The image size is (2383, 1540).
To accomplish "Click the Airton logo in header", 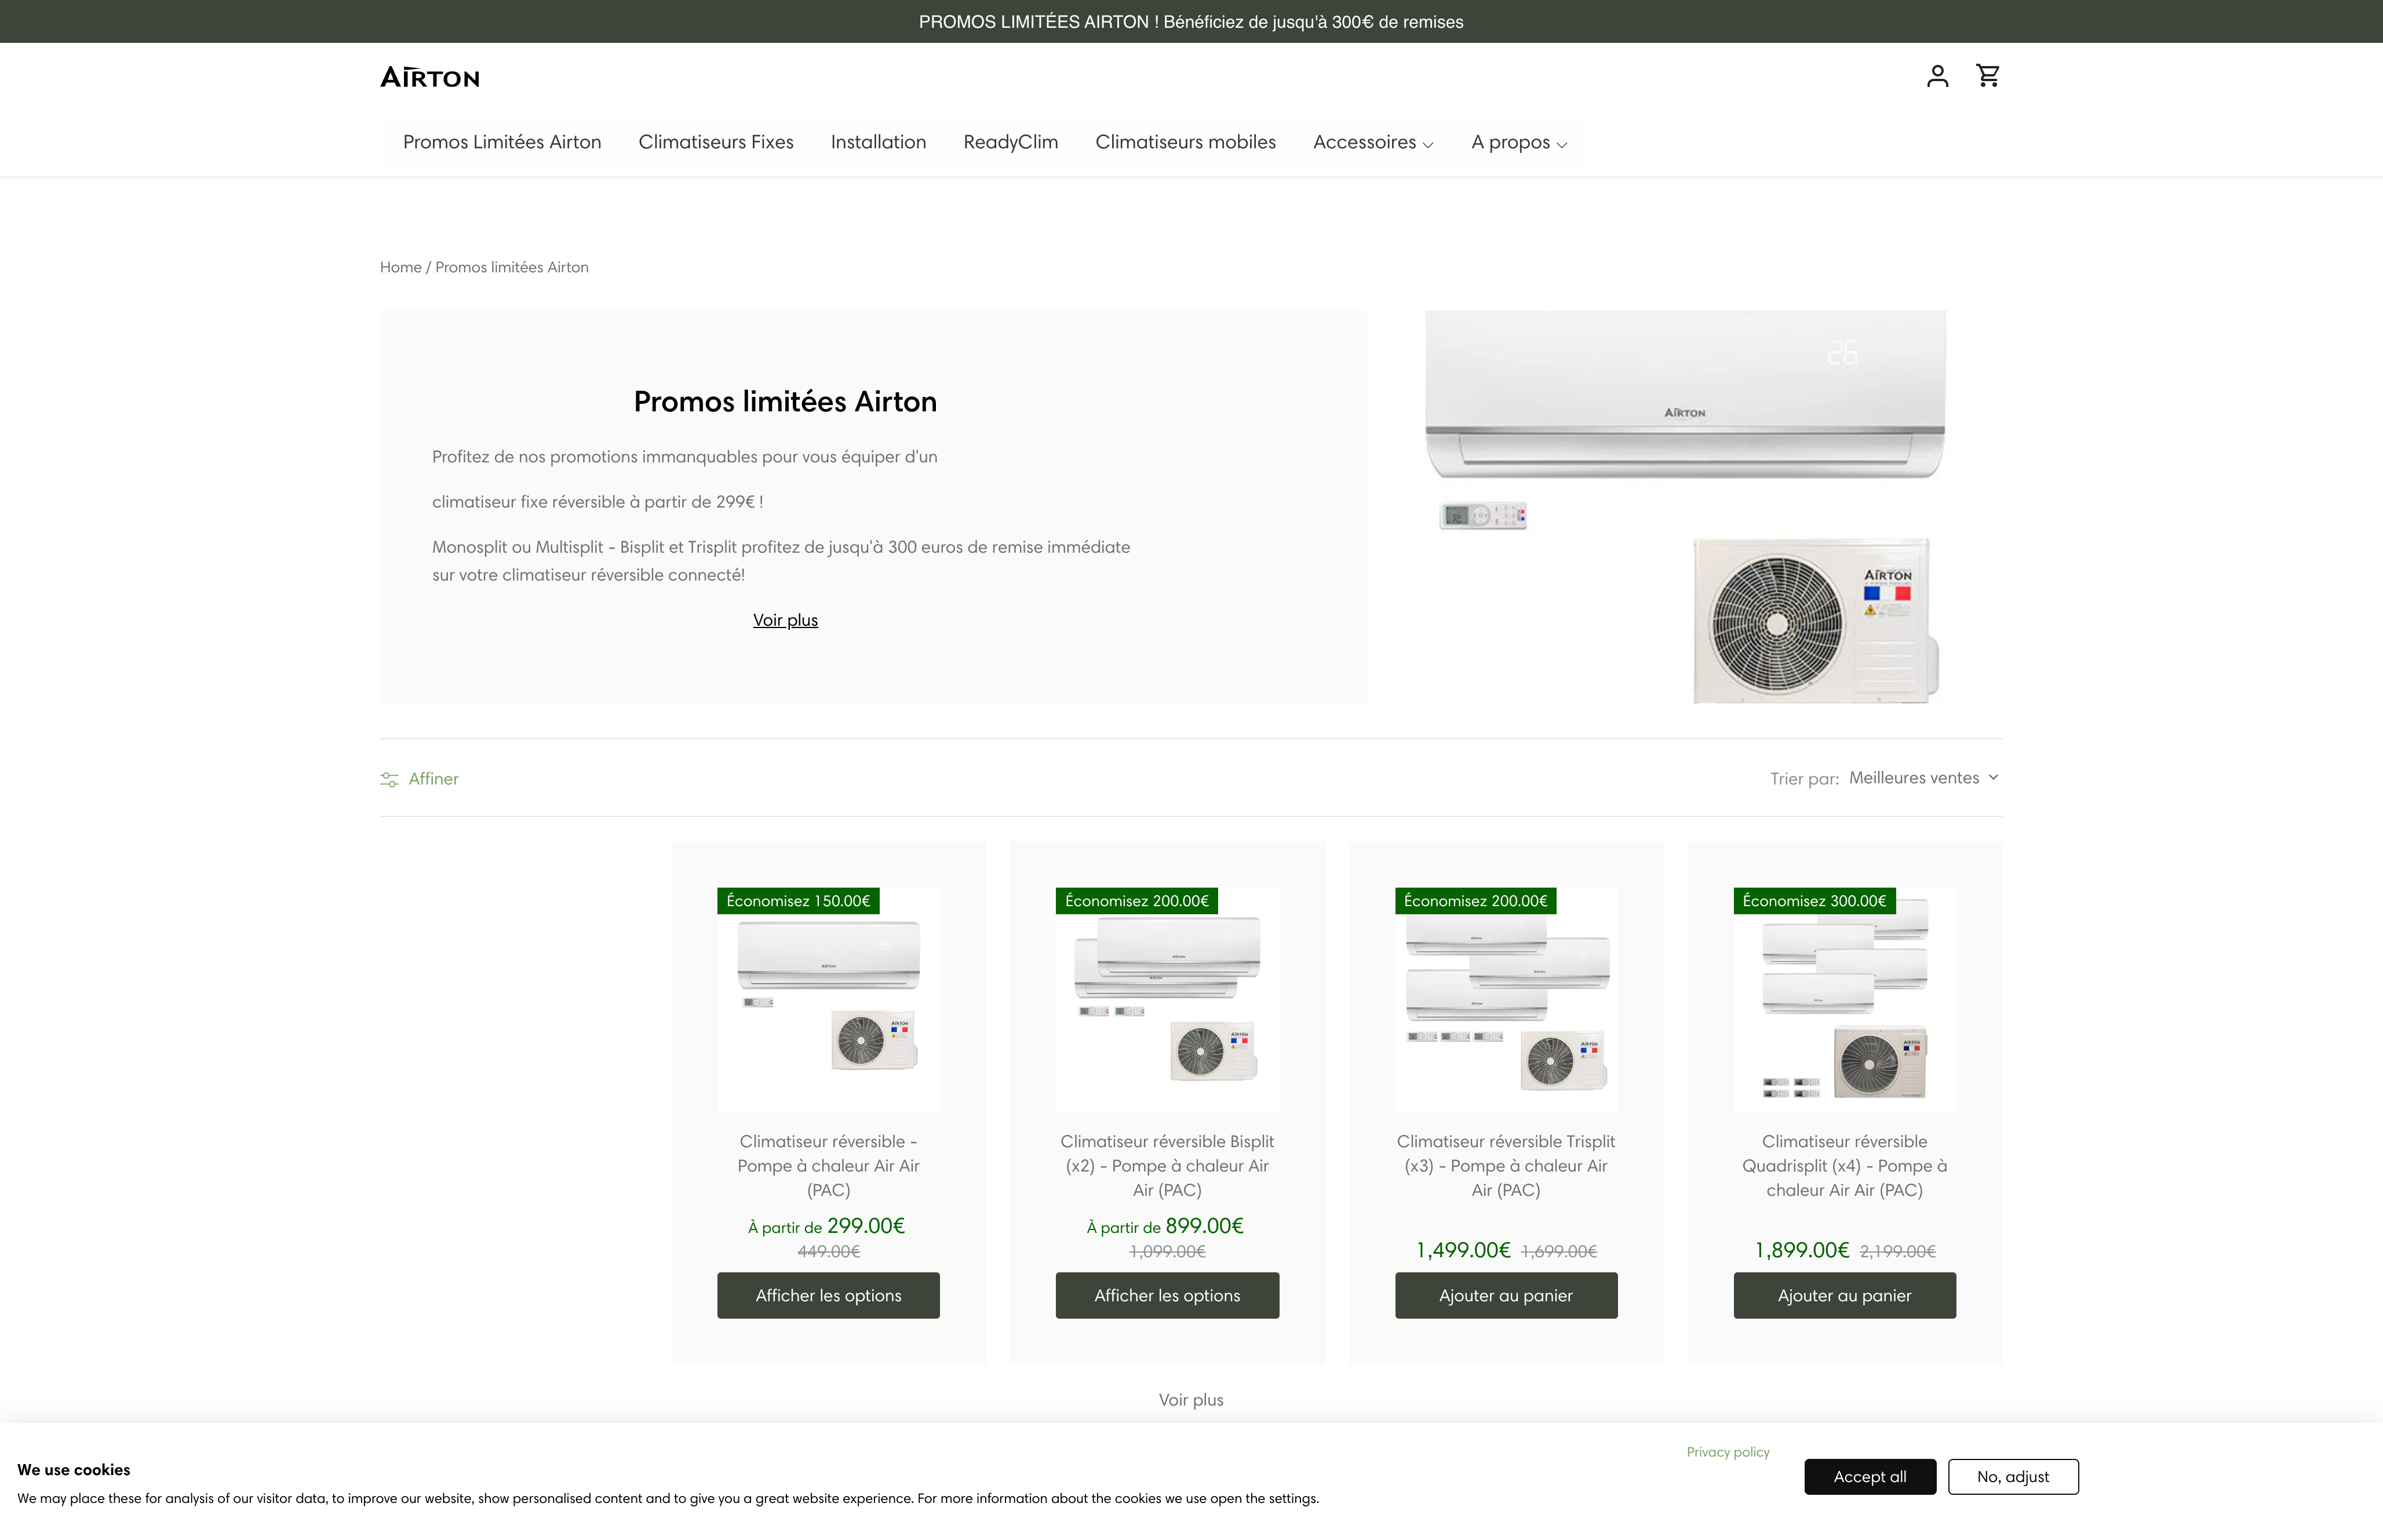I will [429, 77].
